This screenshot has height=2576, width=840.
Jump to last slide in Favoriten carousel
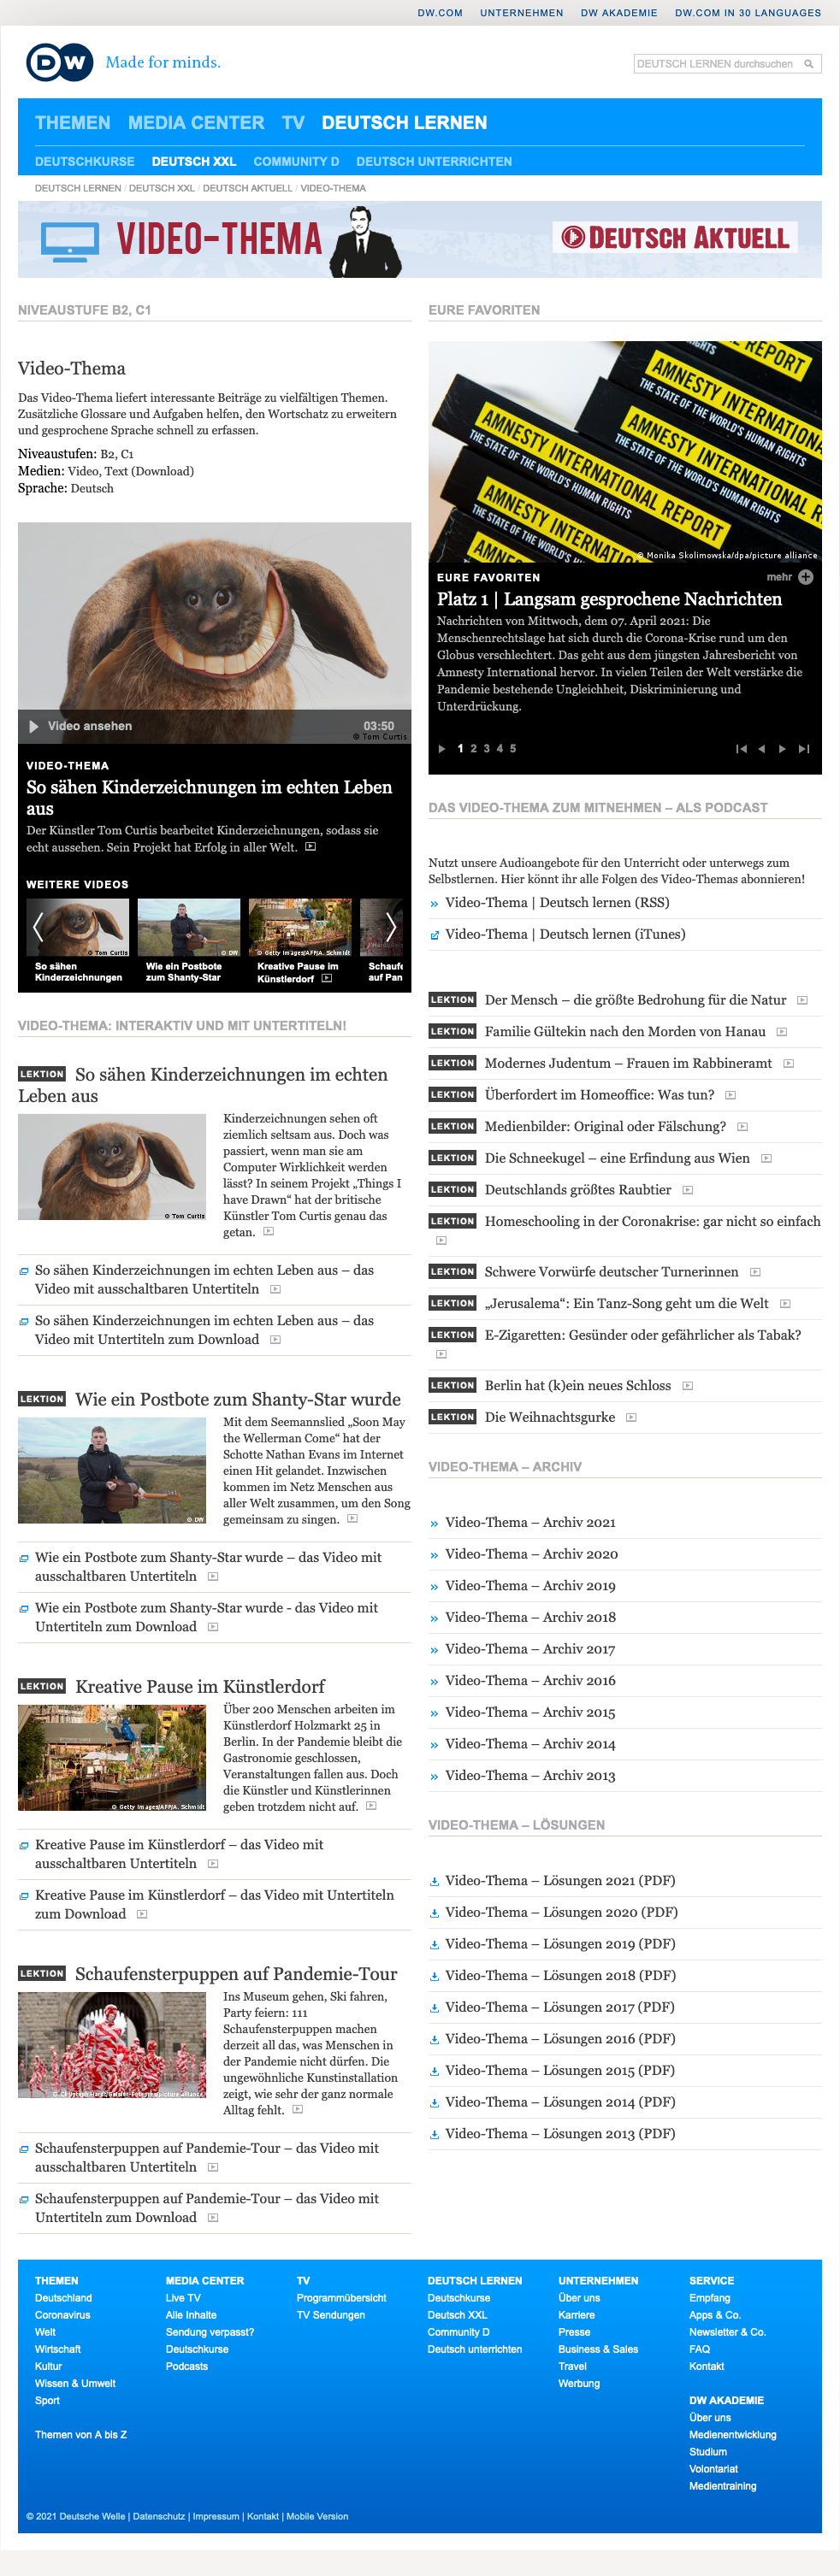[x=804, y=748]
